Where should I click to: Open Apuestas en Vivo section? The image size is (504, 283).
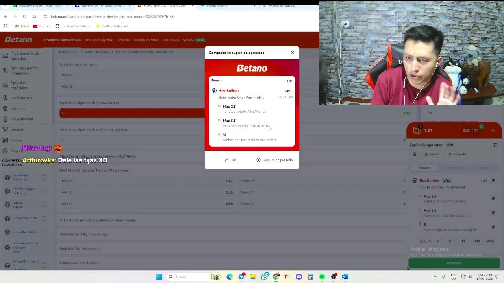[99, 40]
